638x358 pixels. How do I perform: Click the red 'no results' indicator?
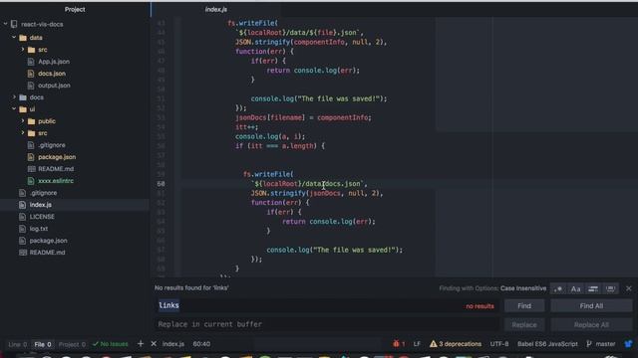point(479,306)
